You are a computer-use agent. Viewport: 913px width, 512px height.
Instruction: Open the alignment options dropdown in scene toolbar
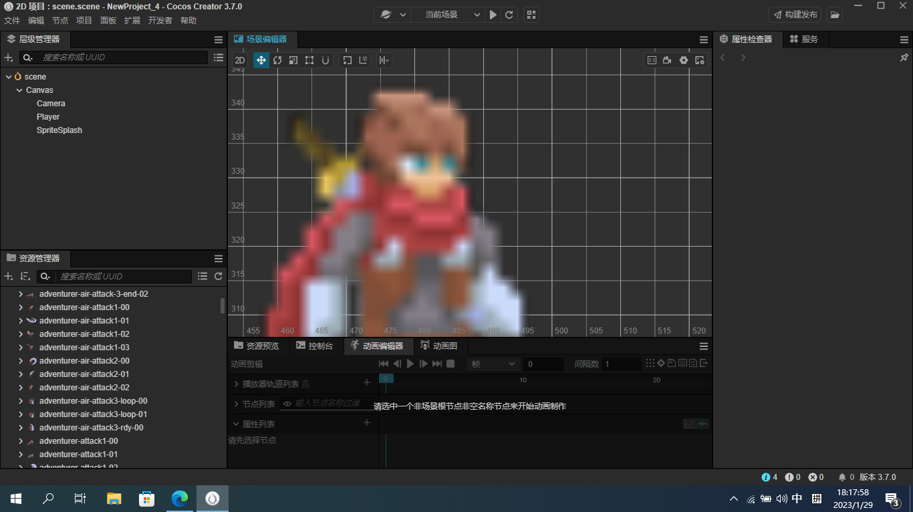click(x=384, y=60)
